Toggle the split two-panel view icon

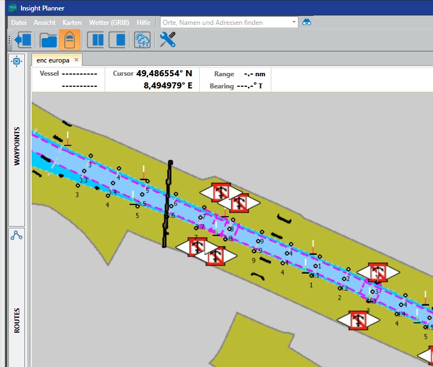point(97,40)
